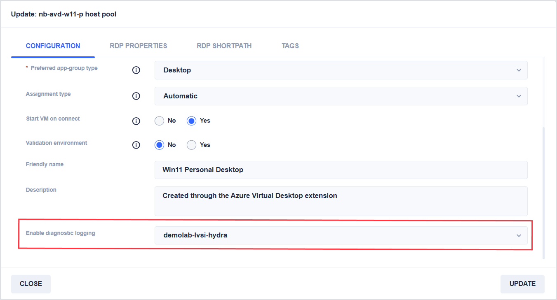Screen dimensions: 557x300
Task: Click the 'Validation environment' label
Action: pos(57,143)
